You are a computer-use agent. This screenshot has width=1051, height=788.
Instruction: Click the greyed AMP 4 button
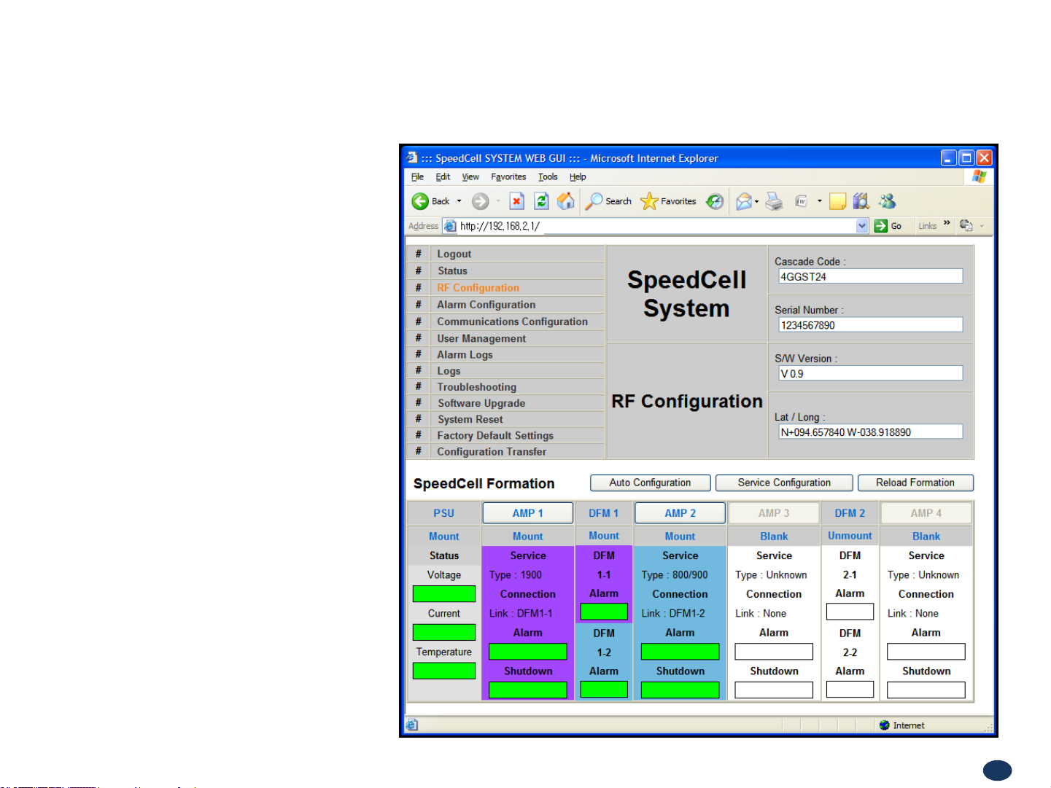pos(926,513)
